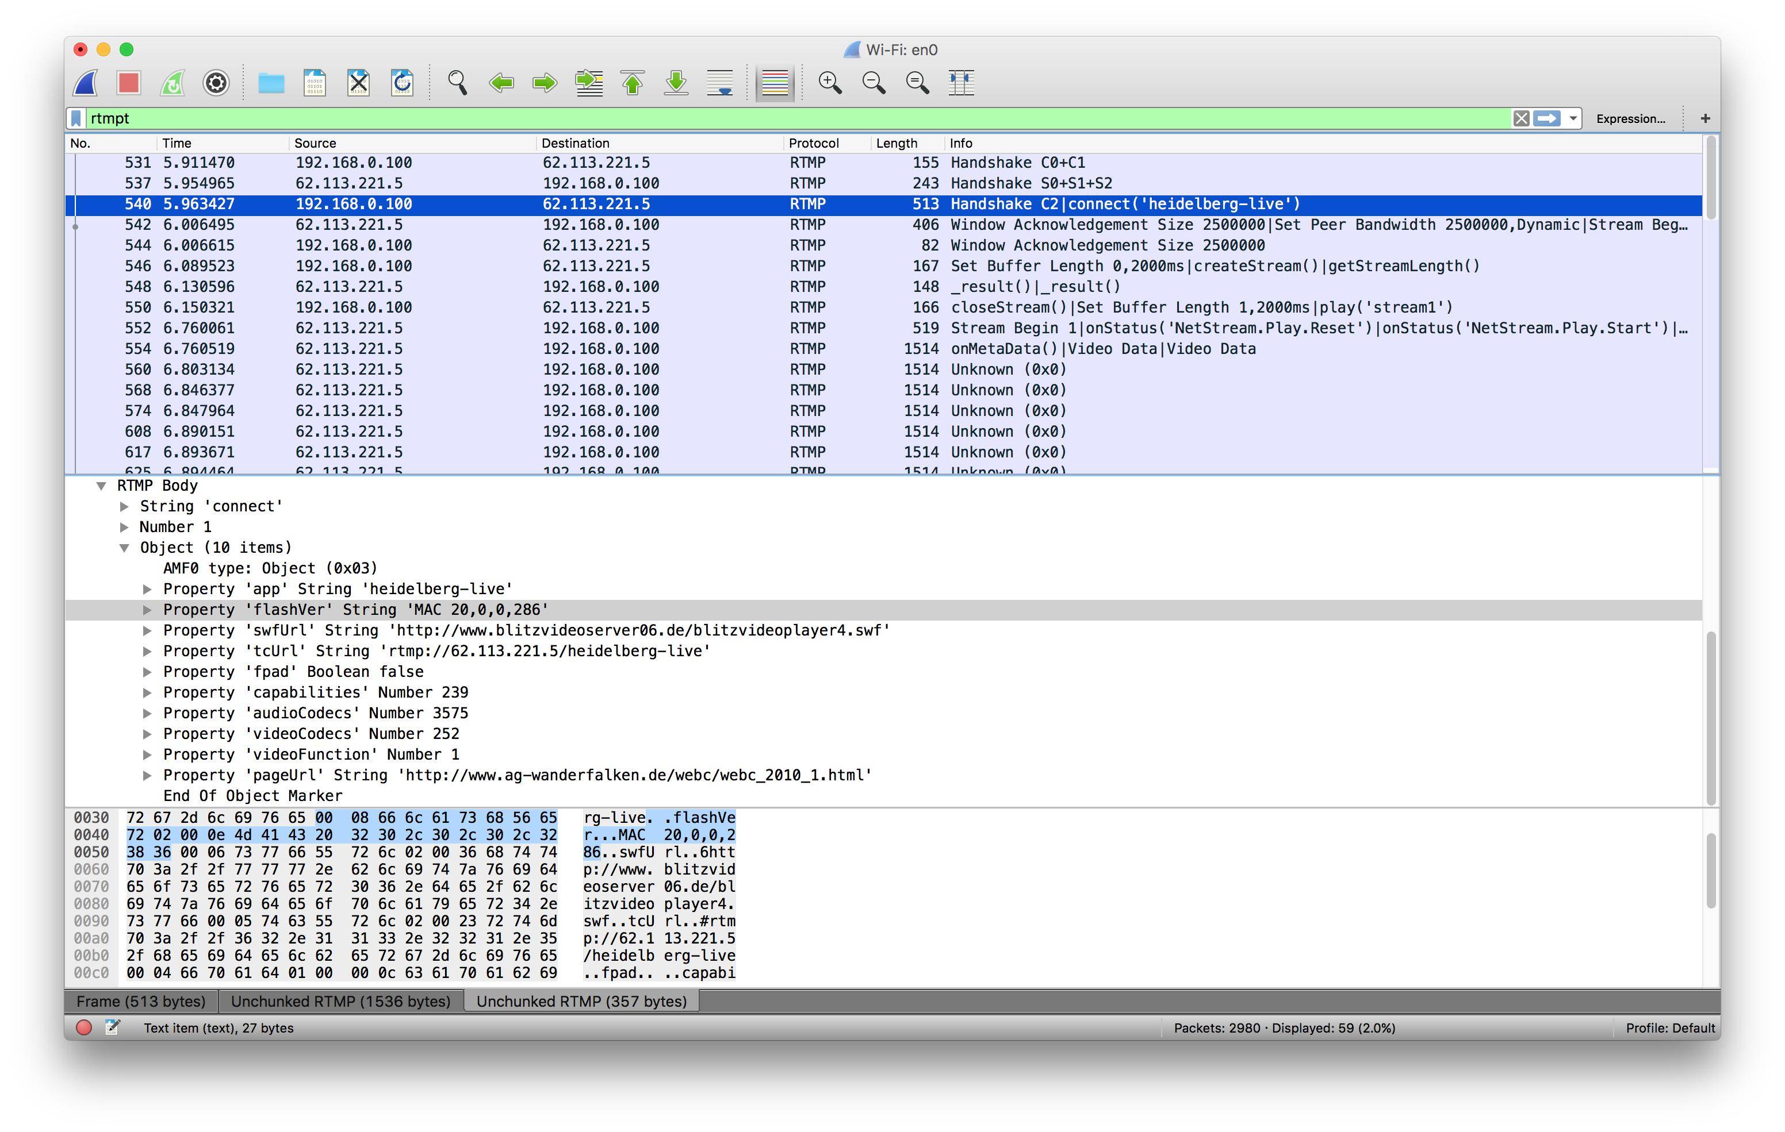Go to the first packet arrow icon

coord(633,82)
